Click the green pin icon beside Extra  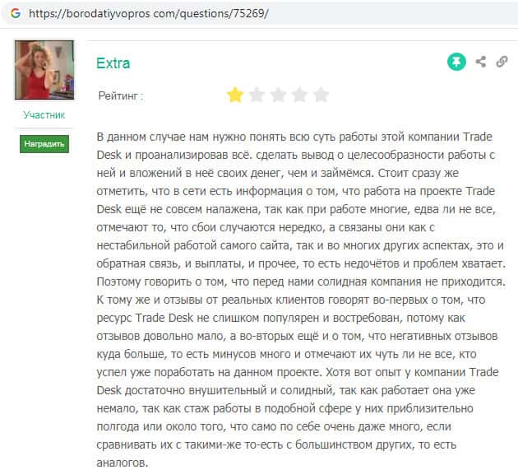tap(456, 62)
